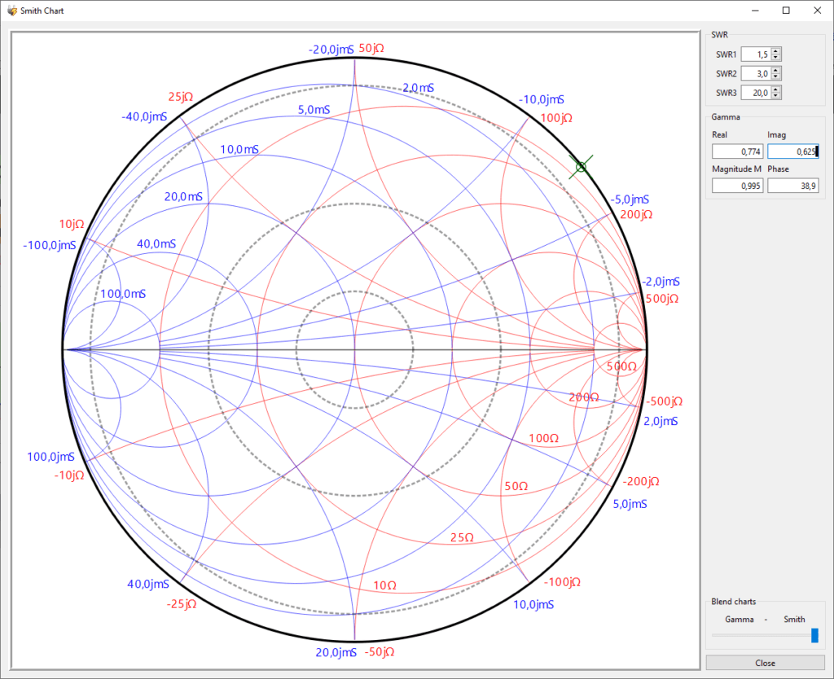
Task: Click the -20,0jmS label at chart top
Action: pos(331,50)
